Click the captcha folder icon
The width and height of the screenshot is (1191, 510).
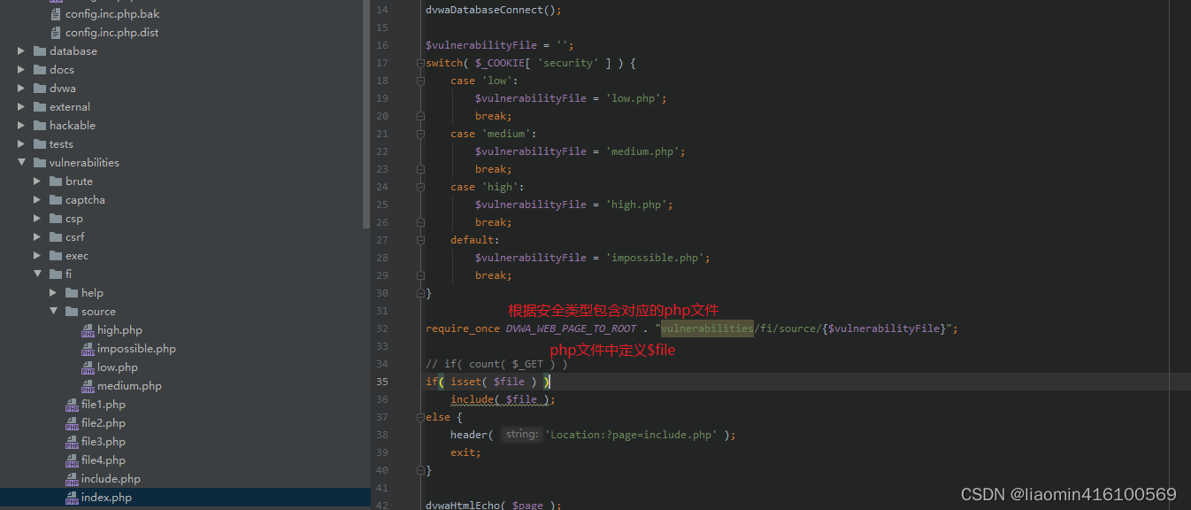tap(56, 200)
